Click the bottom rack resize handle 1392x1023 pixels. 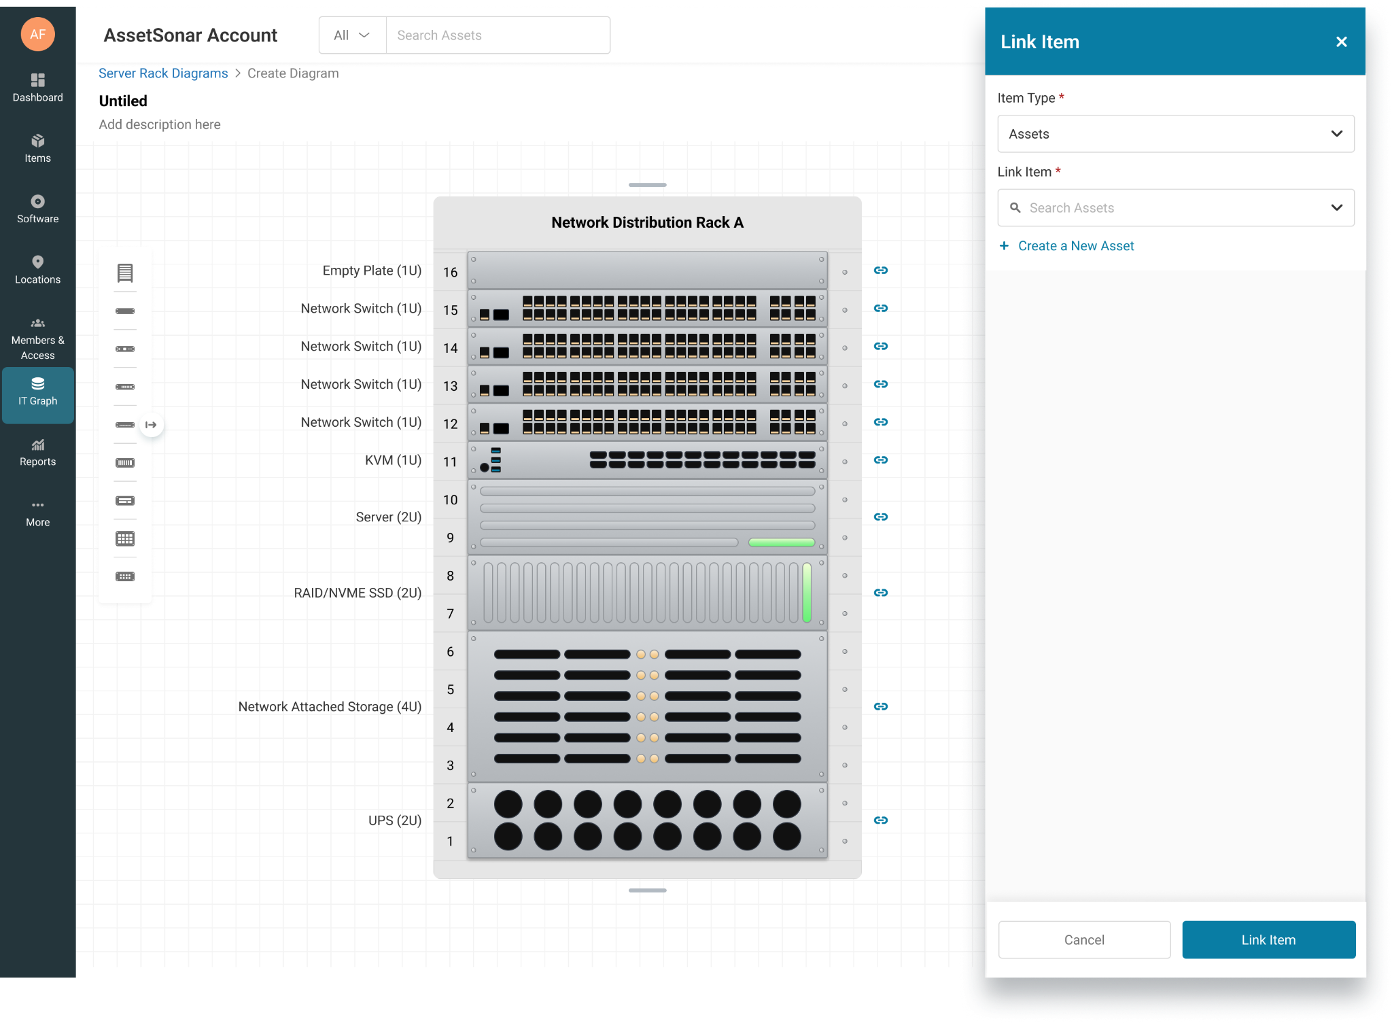tap(647, 890)
